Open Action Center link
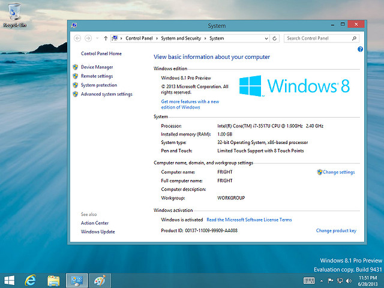Screen dimensions: 384x288 [95, 223]
